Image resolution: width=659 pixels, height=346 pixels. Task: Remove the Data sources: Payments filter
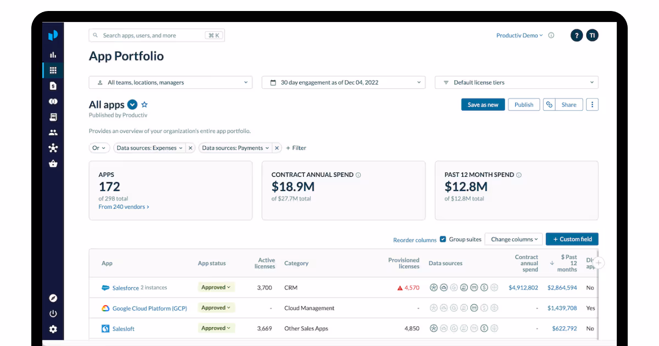(277, 148)
